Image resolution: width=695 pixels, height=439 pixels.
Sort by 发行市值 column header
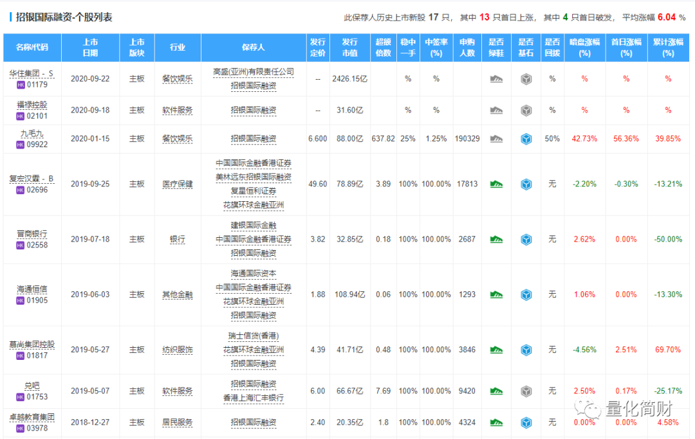tap(349, 48)
